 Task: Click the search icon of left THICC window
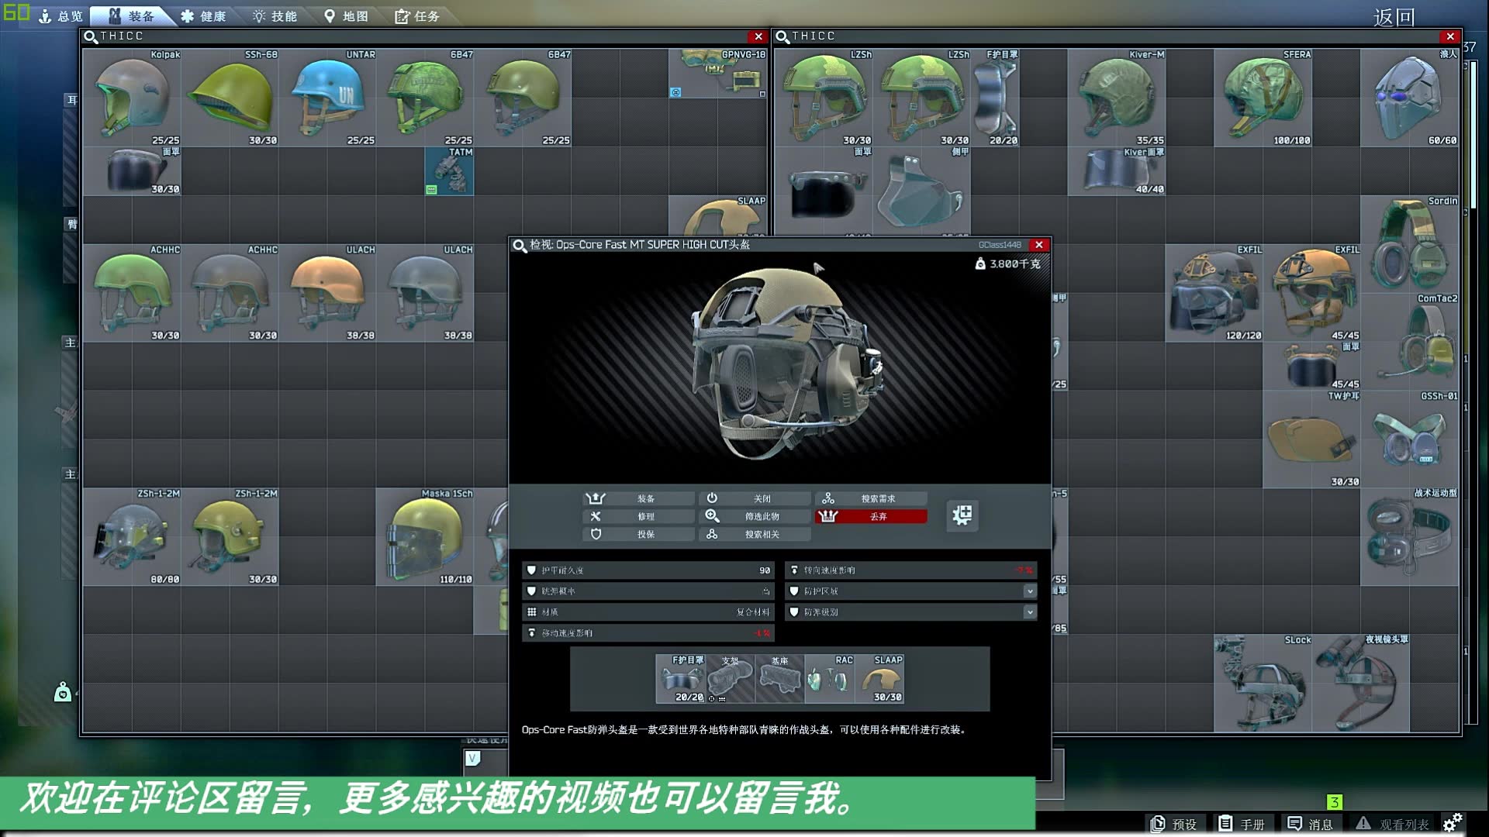(91, 36)
